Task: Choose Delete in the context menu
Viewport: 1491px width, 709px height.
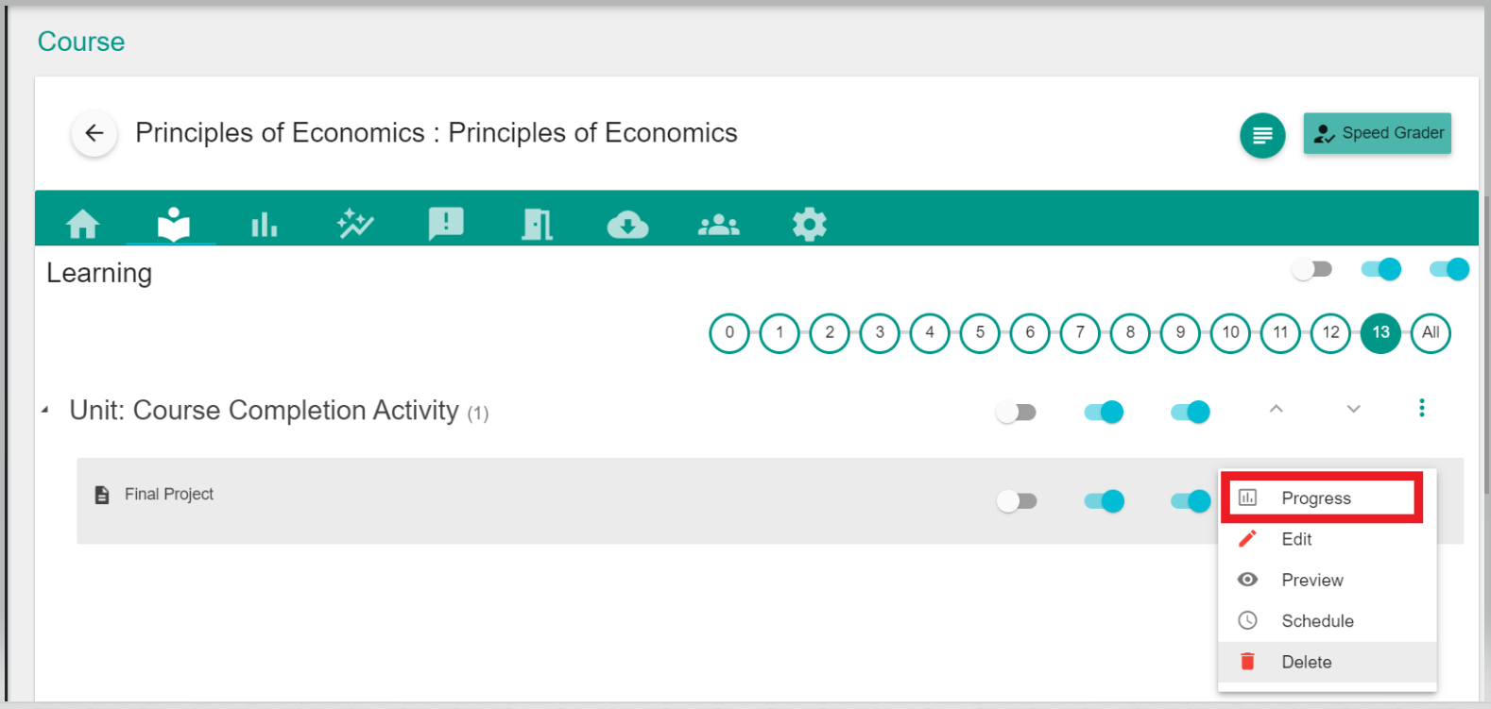Action: (1307, 662)
